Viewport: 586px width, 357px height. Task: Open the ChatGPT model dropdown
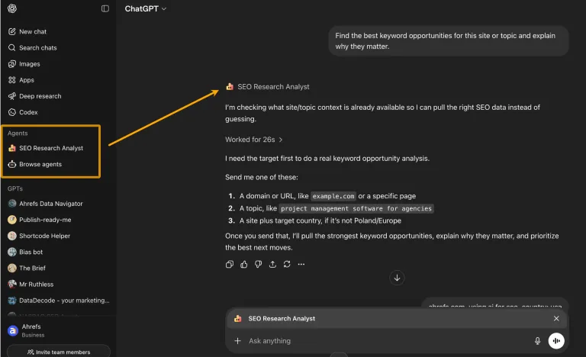[x=146, y=8]
